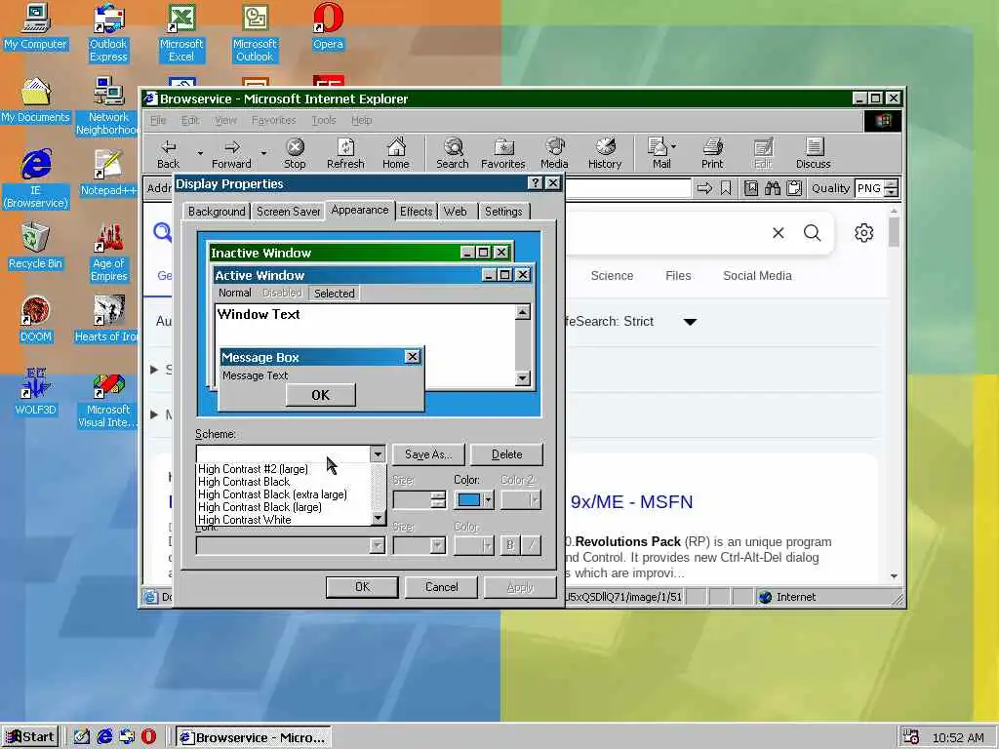Open the Mail button dropdown arrow
This screenshot has height=749, width=999.
click(674, 146)
